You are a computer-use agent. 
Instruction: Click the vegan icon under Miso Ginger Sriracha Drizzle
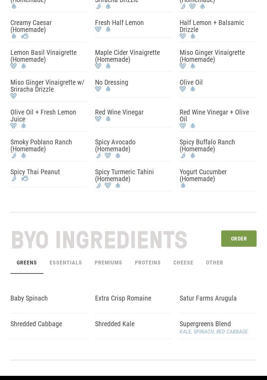click(14, 96)
